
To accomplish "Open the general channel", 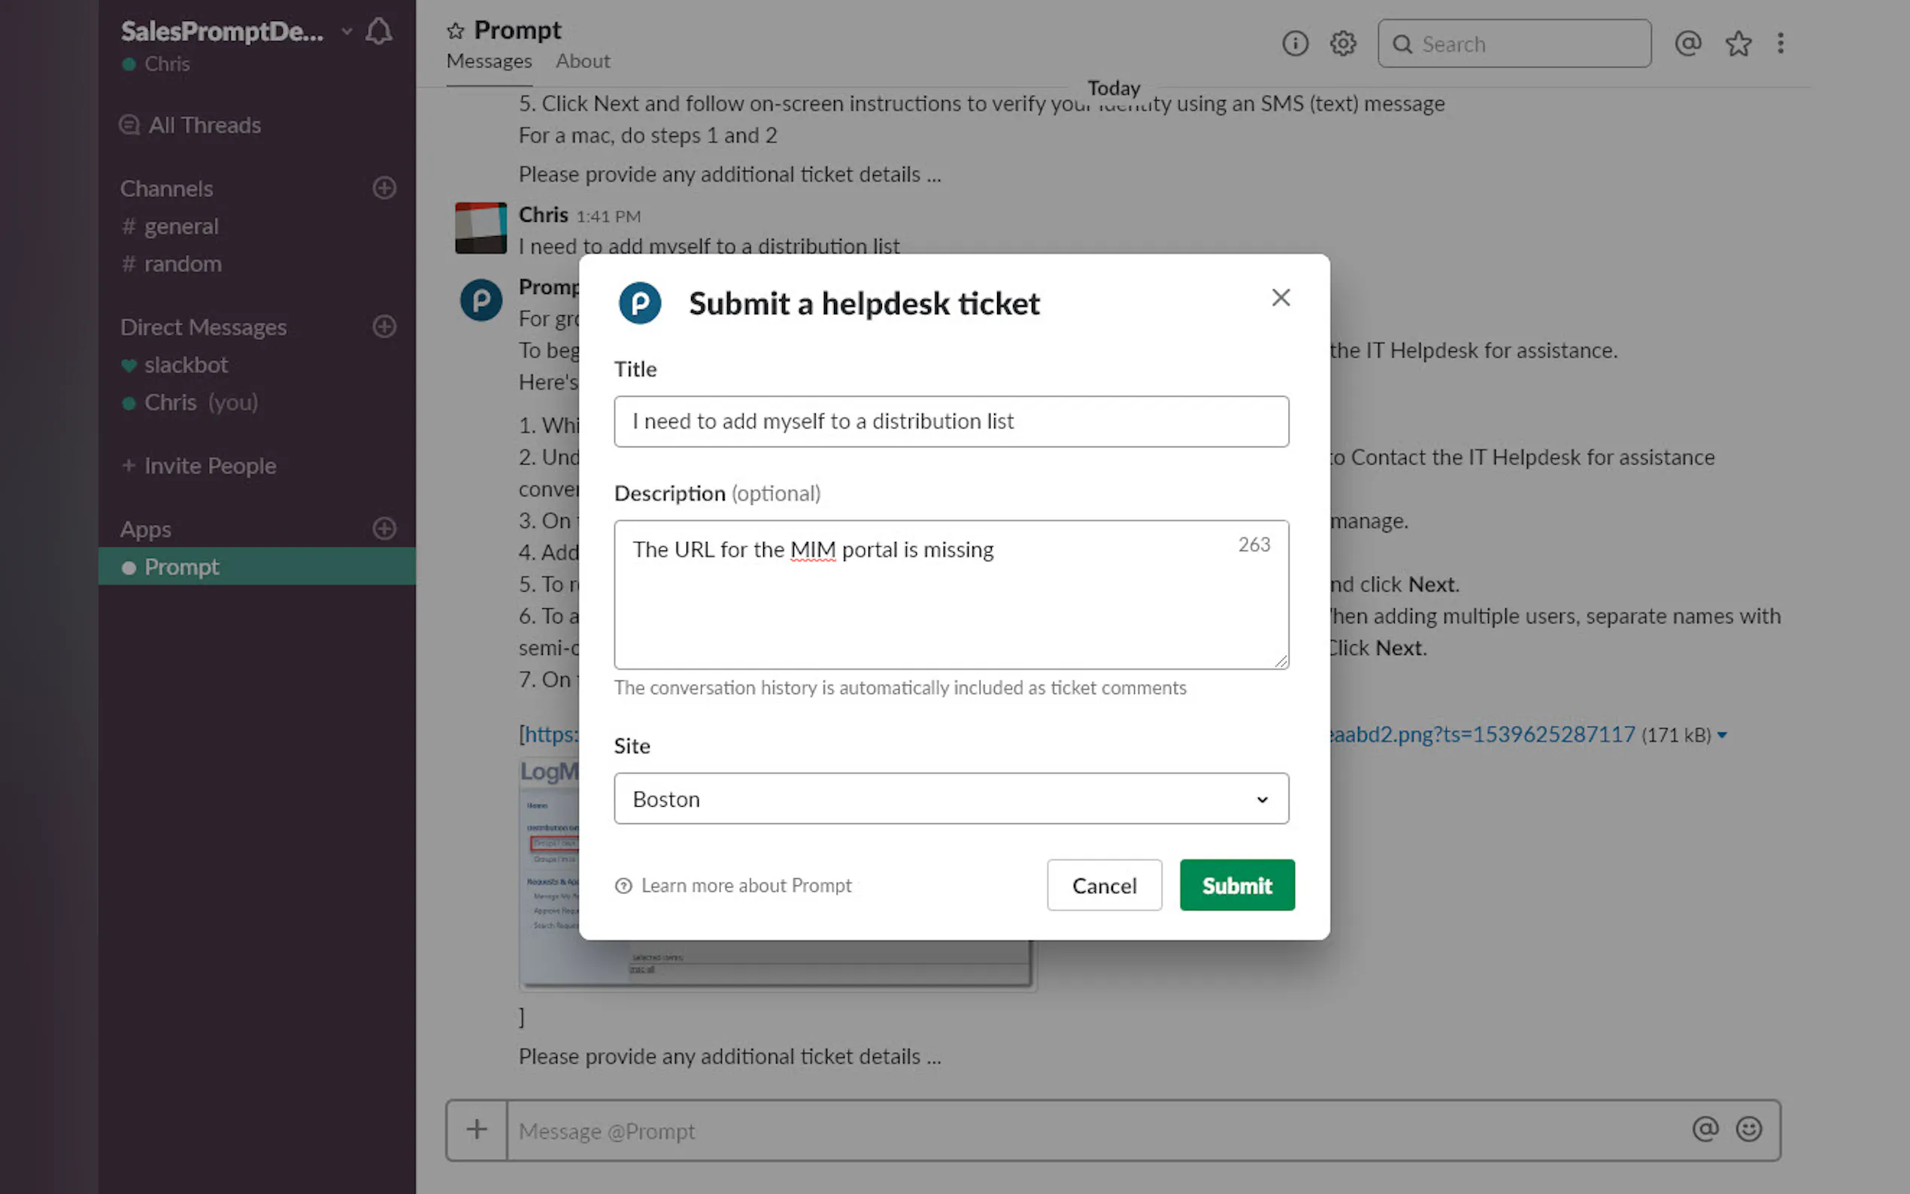I will click(x=180, y=226).
